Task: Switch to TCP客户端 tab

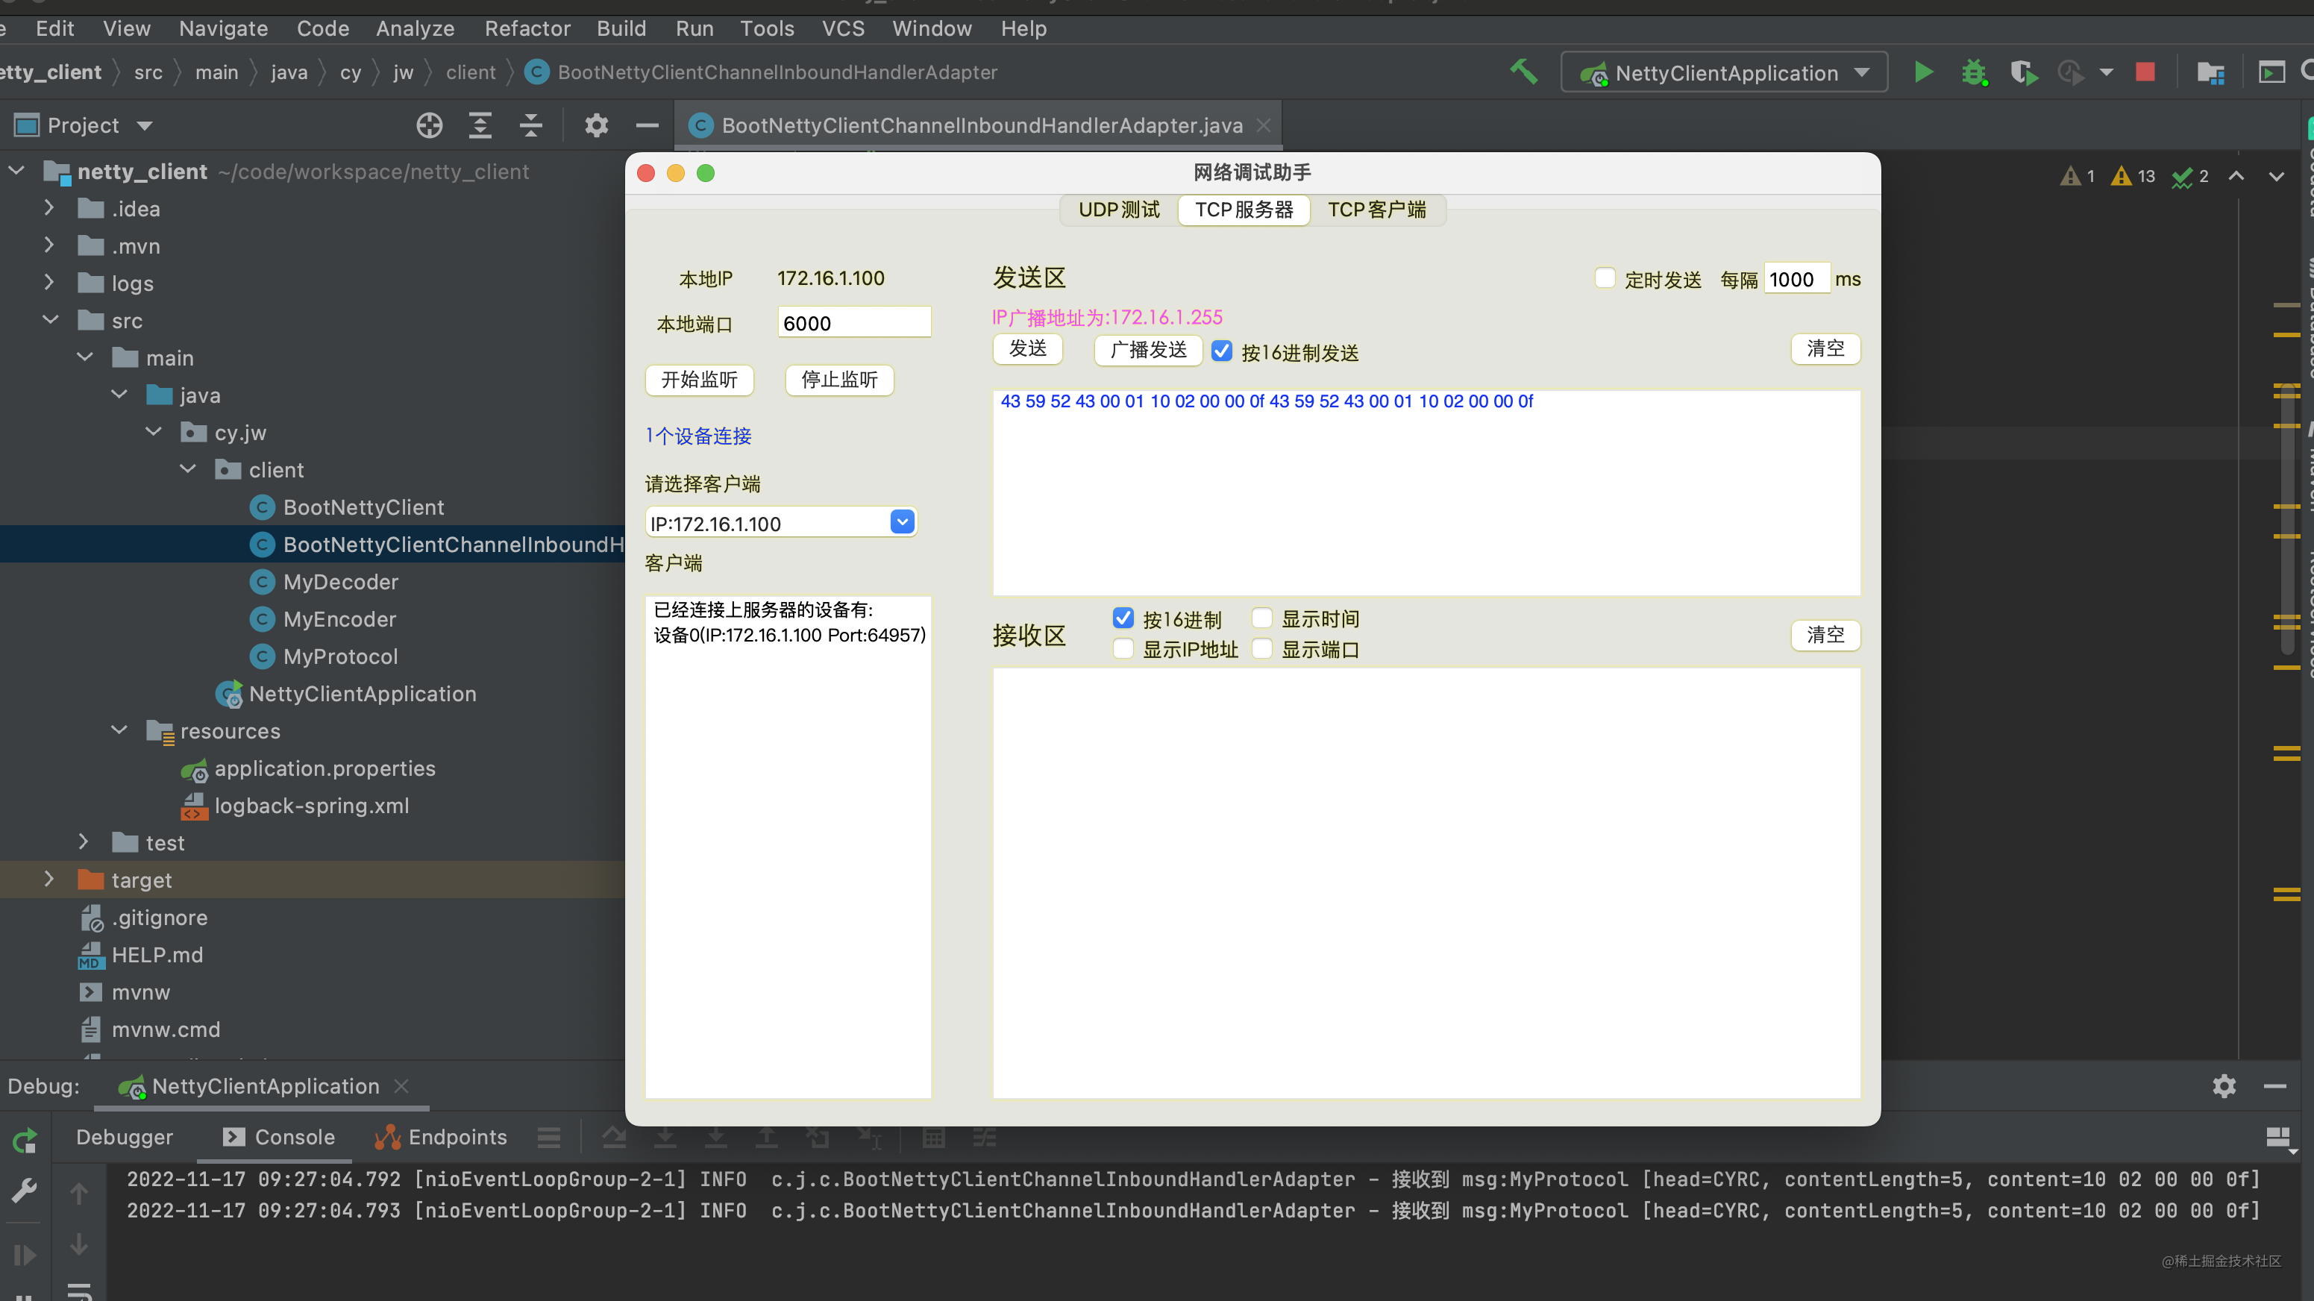Action: pos(1376,210)
